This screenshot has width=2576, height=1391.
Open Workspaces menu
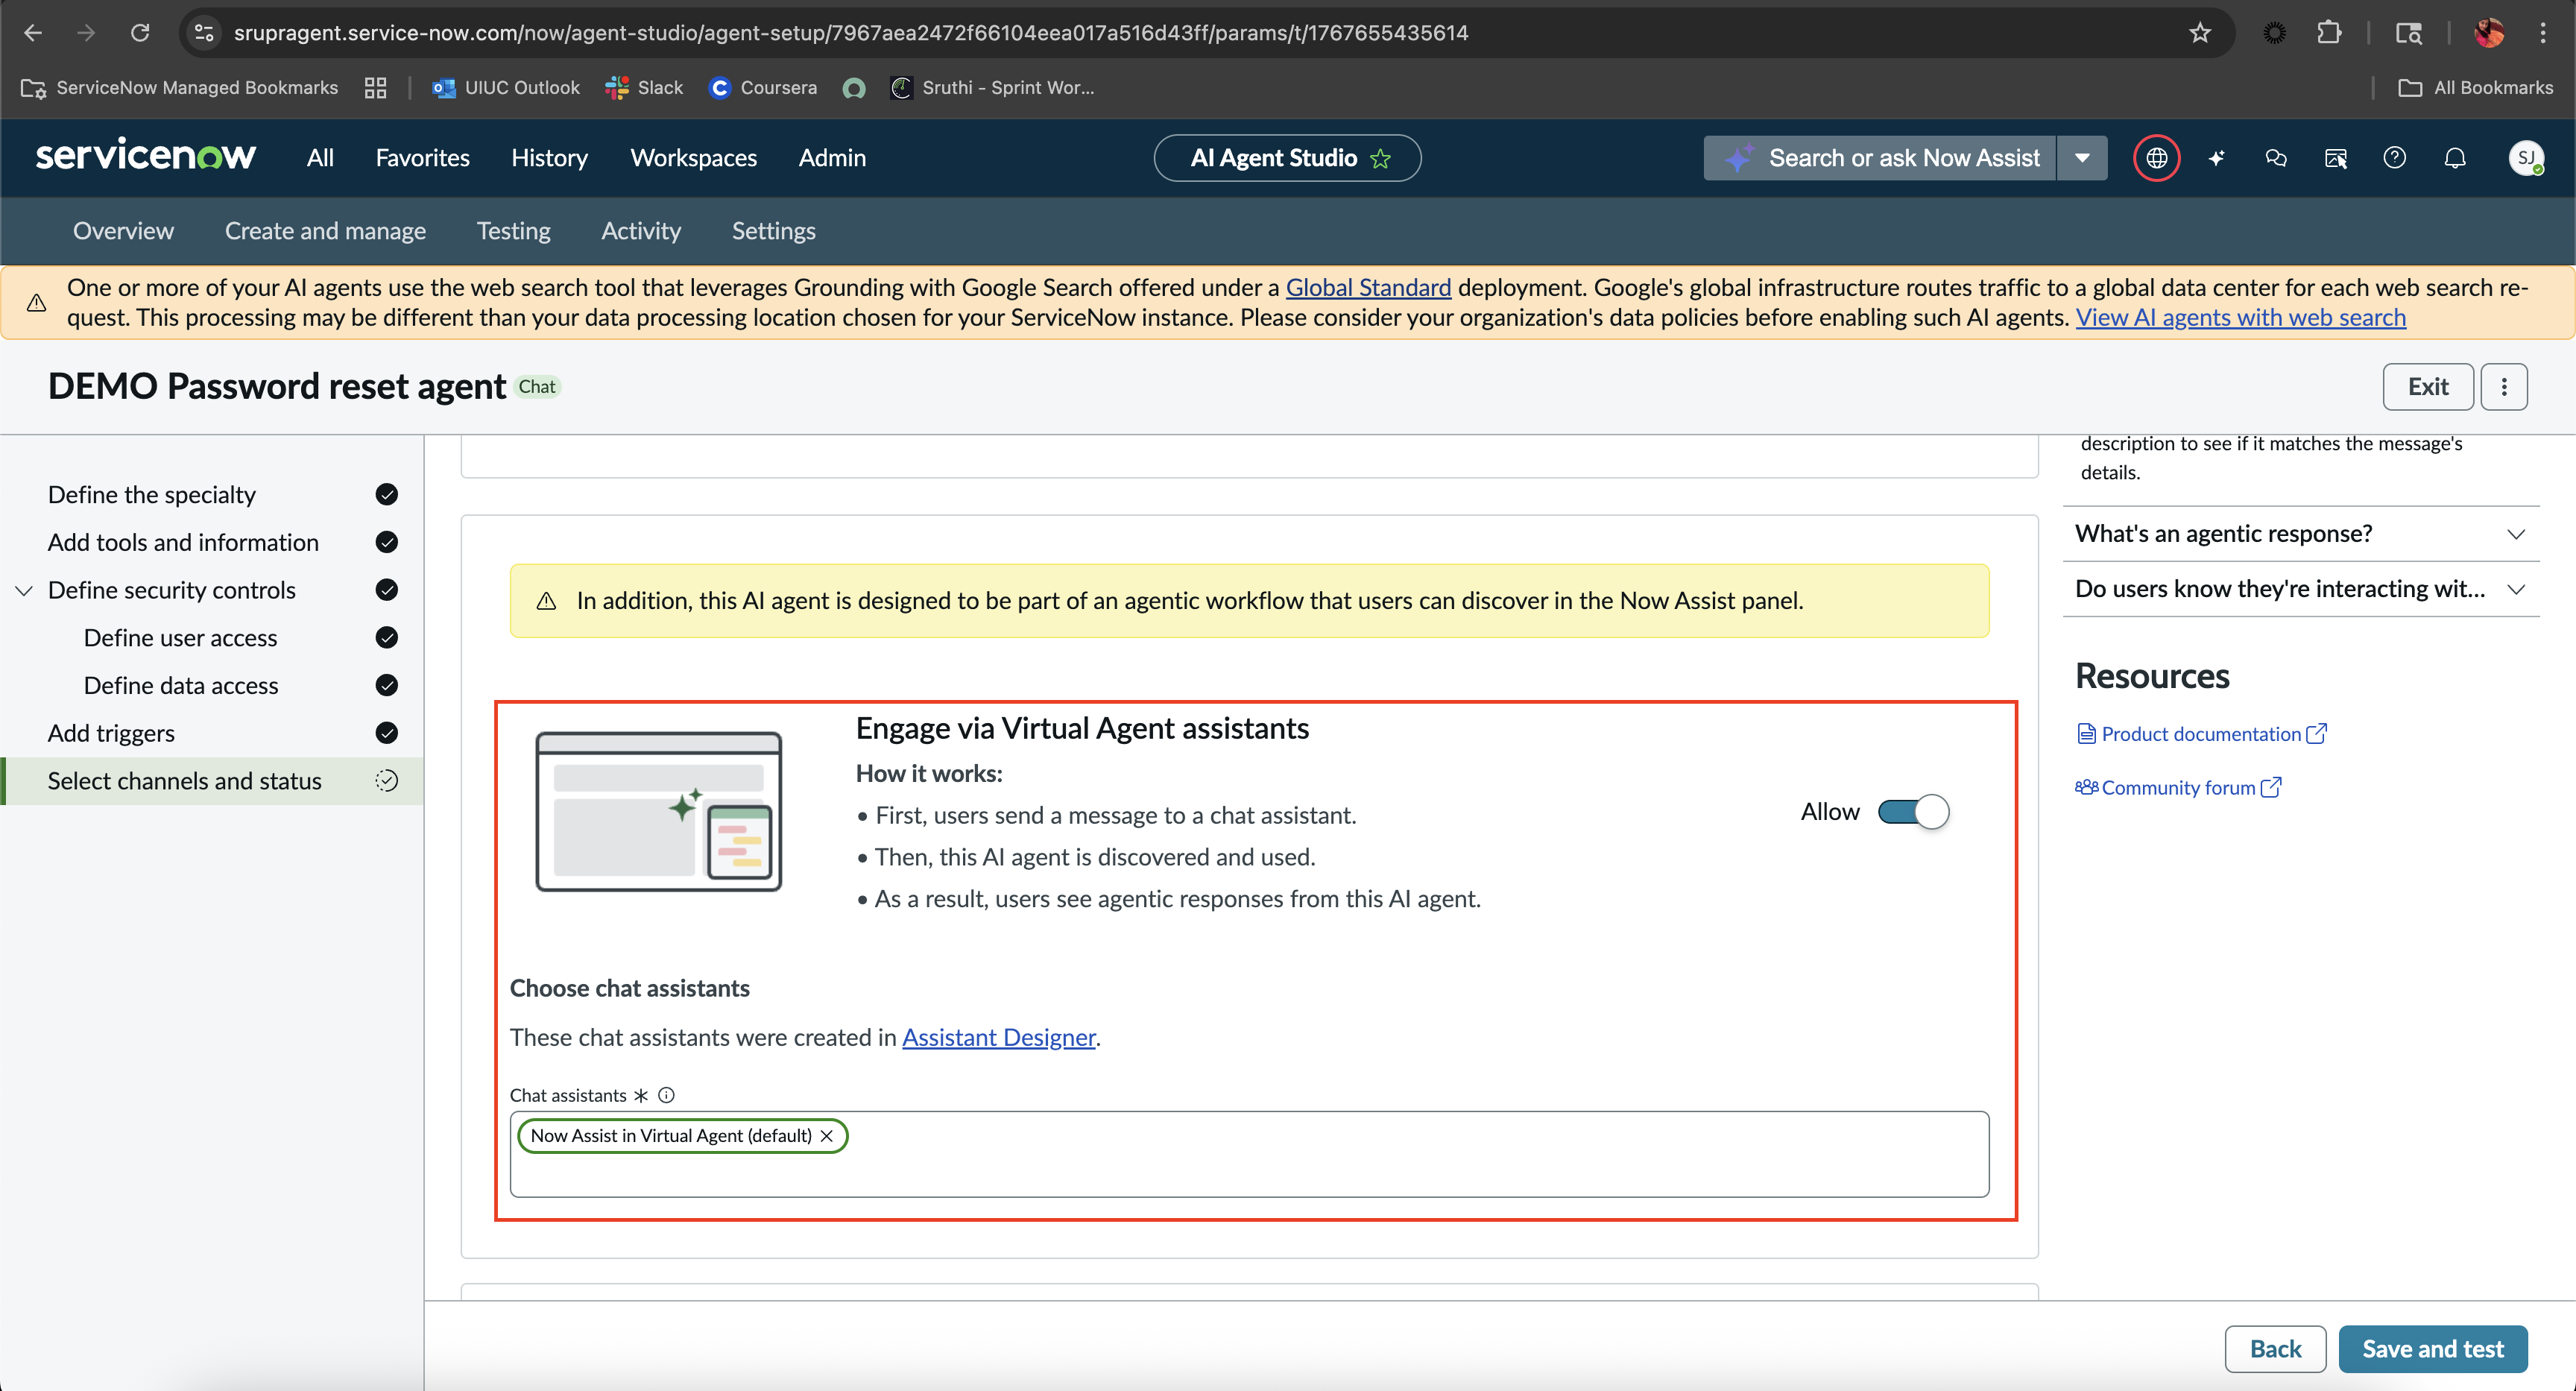point(693,158)
